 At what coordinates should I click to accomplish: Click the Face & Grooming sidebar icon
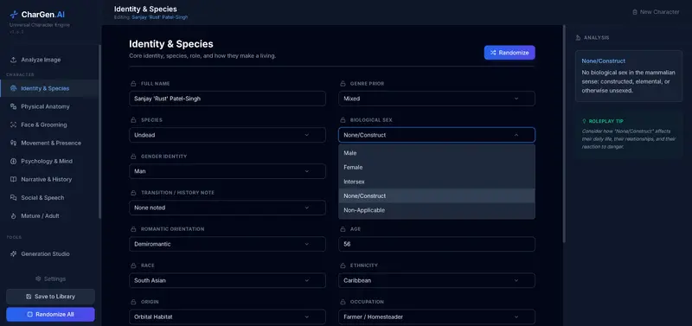tap(13, 125)
